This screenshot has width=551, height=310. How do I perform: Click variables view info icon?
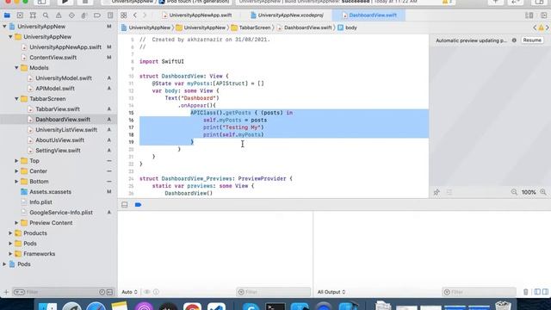click(x=156, y=292)
